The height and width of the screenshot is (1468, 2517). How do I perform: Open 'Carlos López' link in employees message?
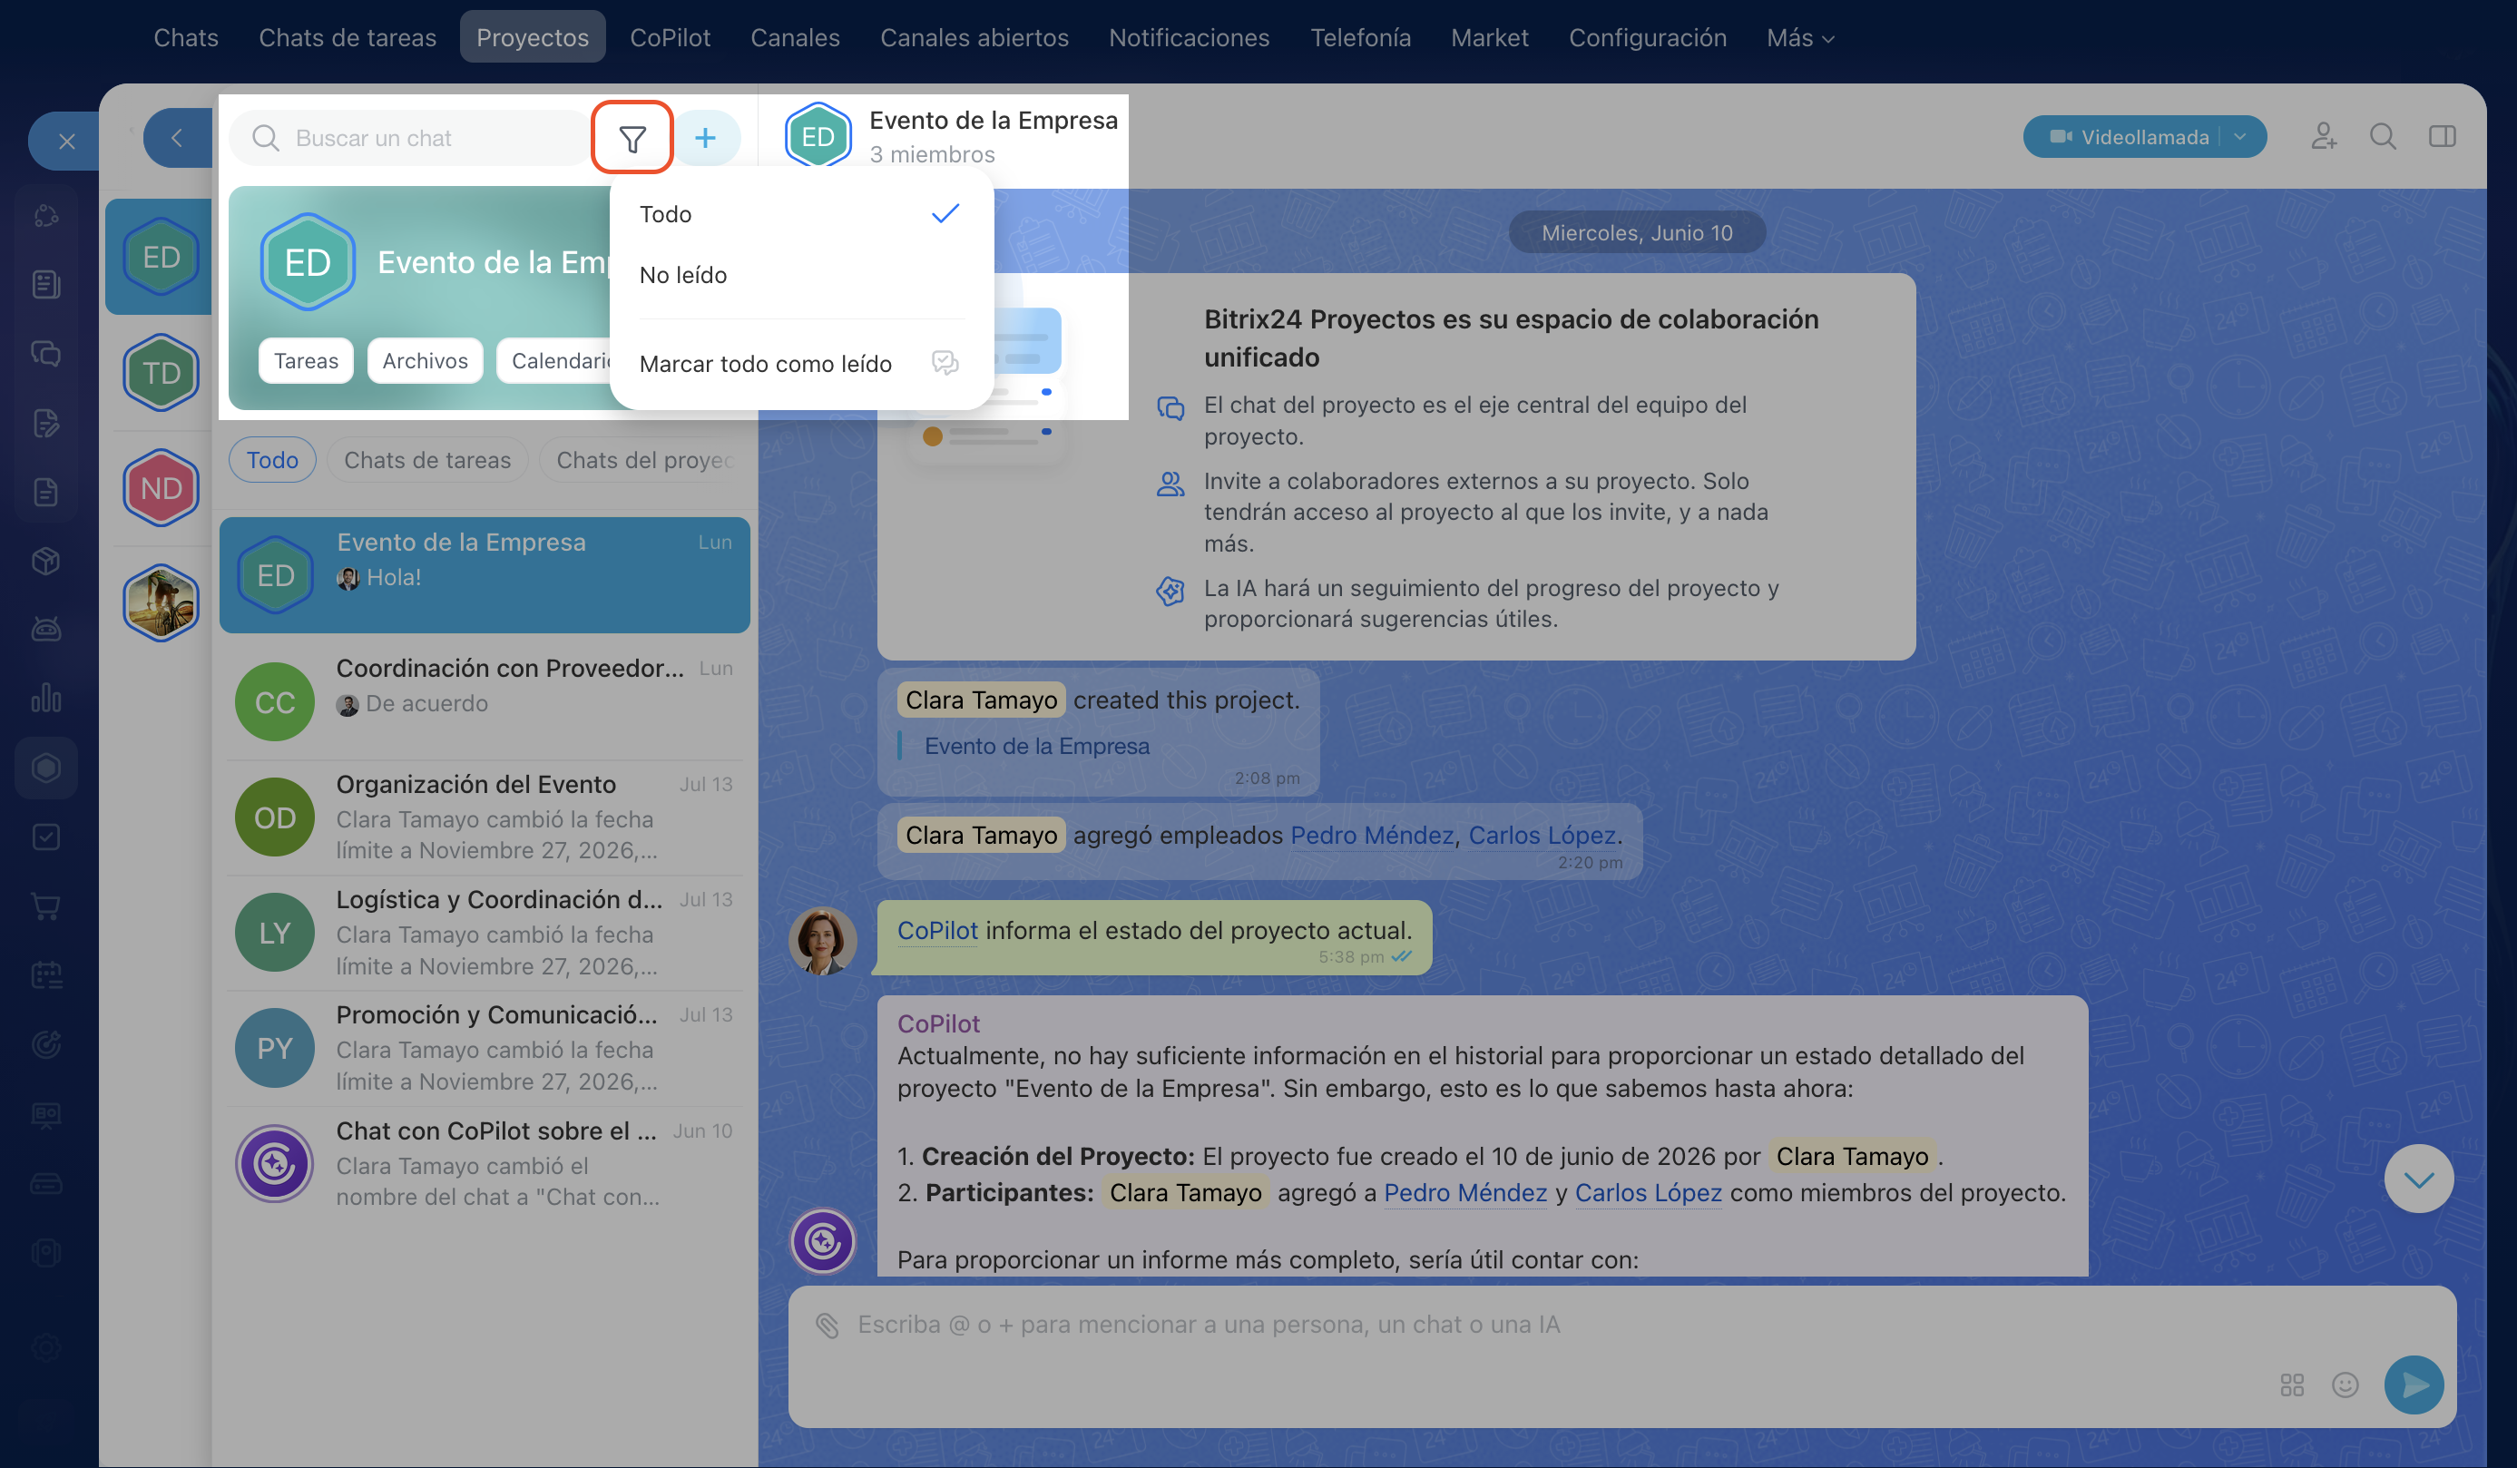(1542, 835)
